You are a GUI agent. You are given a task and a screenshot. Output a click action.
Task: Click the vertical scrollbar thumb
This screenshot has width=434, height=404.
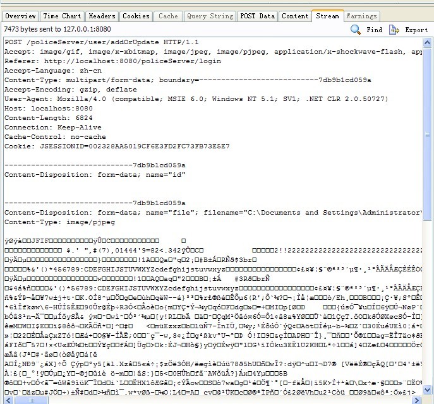[x=427, y=134]
